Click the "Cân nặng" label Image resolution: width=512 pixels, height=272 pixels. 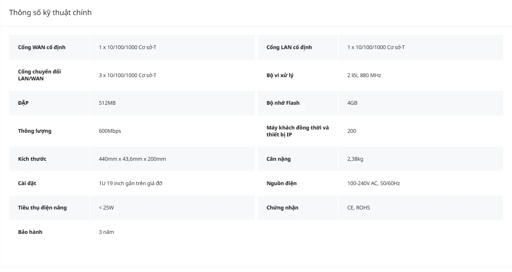point(279,159)
